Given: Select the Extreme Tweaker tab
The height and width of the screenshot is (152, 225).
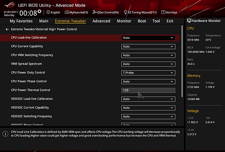Looking at the screenshot, I should (x=71, y=21).
